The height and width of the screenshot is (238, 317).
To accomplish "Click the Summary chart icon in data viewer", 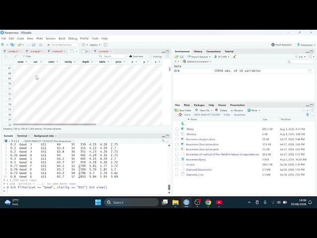I will pos(131,56).
